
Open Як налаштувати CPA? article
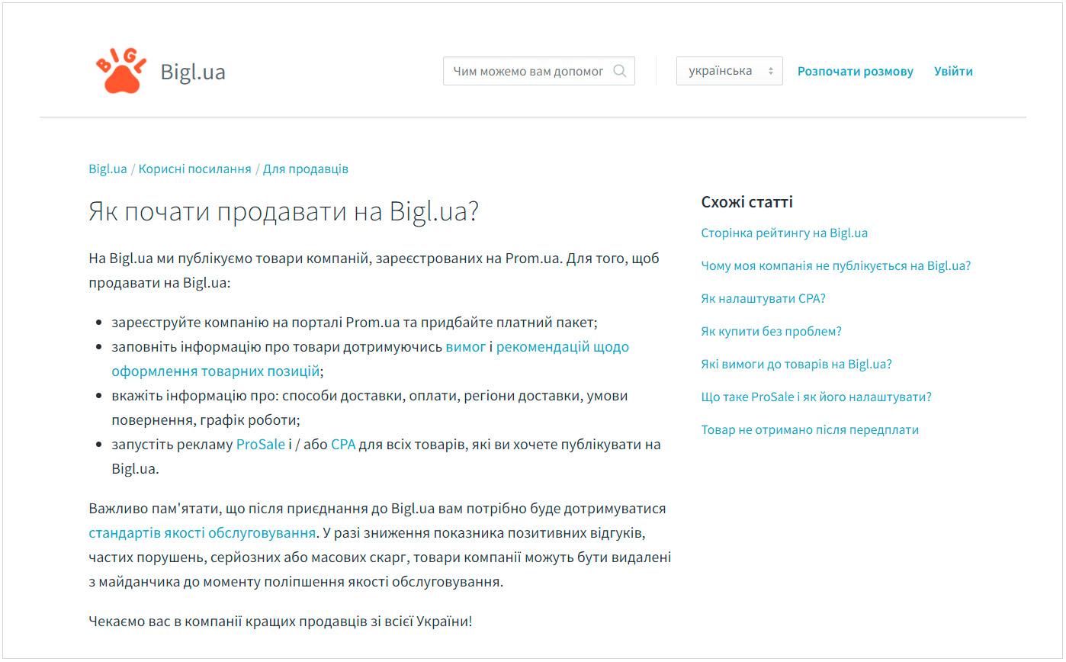tap(763, 299)
